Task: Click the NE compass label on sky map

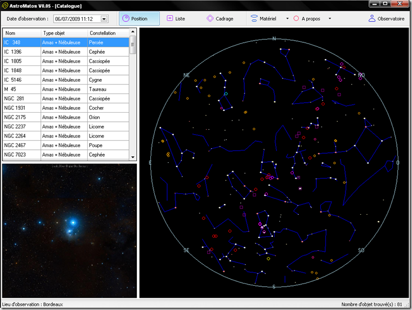Action: coord(186,76)
